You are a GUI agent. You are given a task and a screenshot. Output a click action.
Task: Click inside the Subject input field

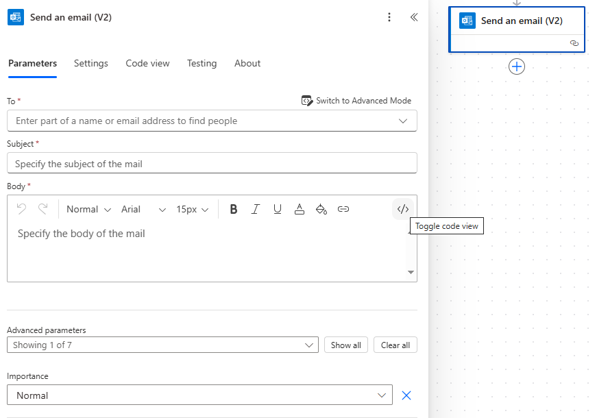point(206,163)
